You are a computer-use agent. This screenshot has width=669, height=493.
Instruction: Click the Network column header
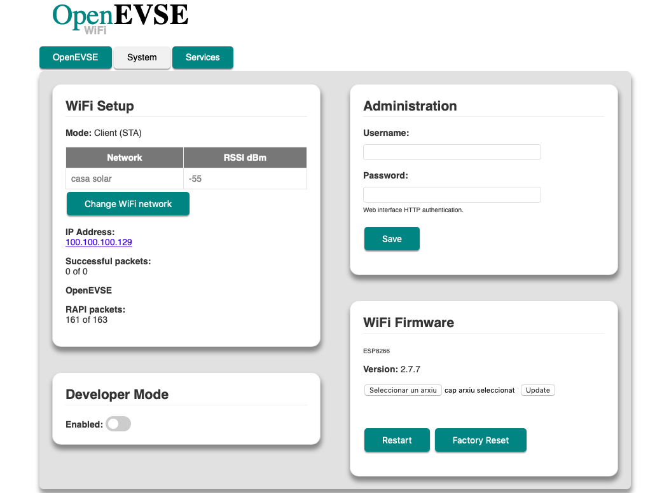click(x=125, y=158)
